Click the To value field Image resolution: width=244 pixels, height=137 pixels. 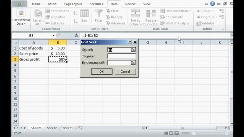tap(122, 56)
